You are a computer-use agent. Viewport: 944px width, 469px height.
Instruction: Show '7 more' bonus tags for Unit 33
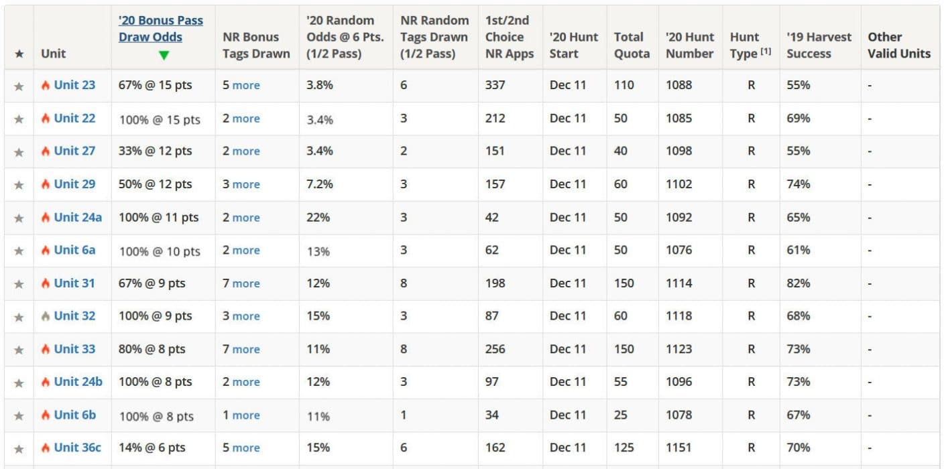245,349
